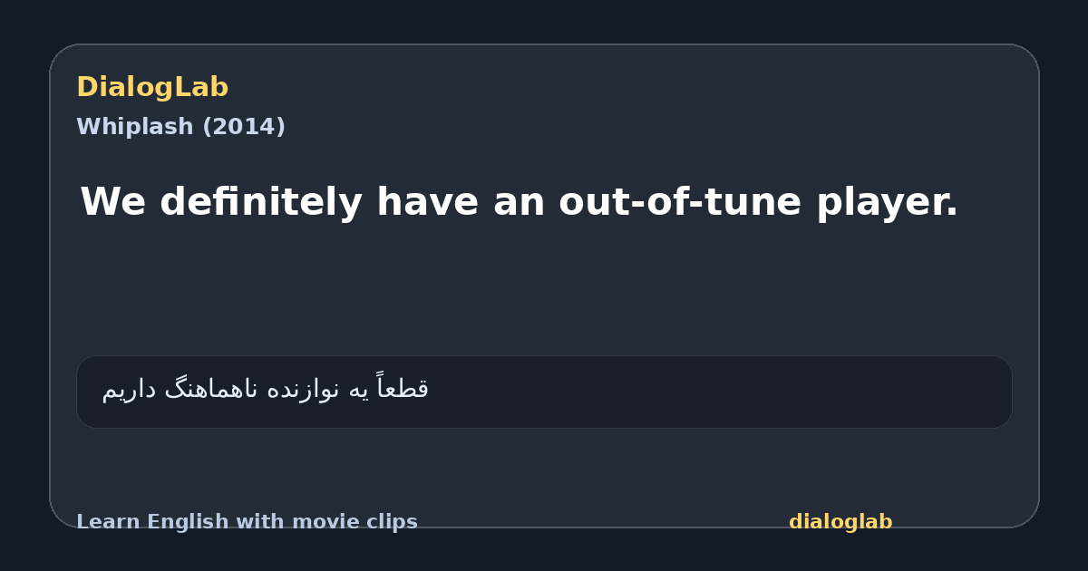This screenshot has height=571, width=1088.
Task: Click the phrase "out-of-tune"
Action: [x=680, y=202]
